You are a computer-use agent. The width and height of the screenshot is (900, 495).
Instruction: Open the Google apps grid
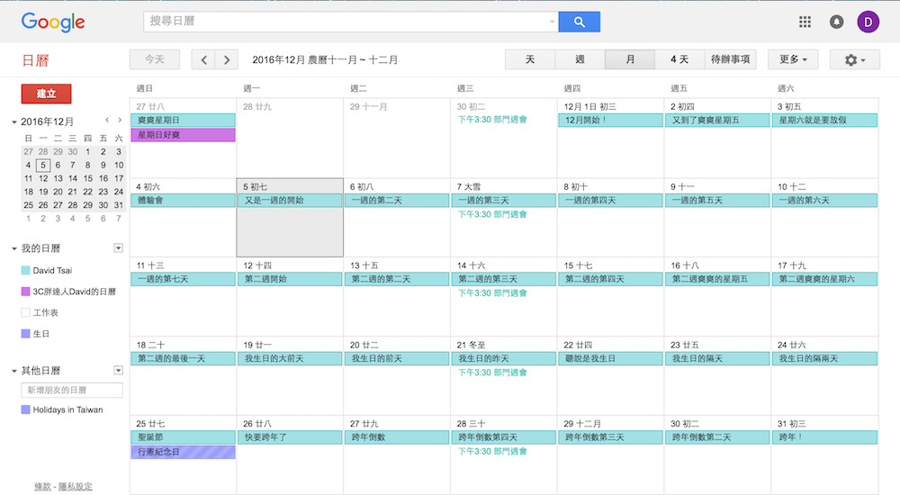[x=805, y=22]
